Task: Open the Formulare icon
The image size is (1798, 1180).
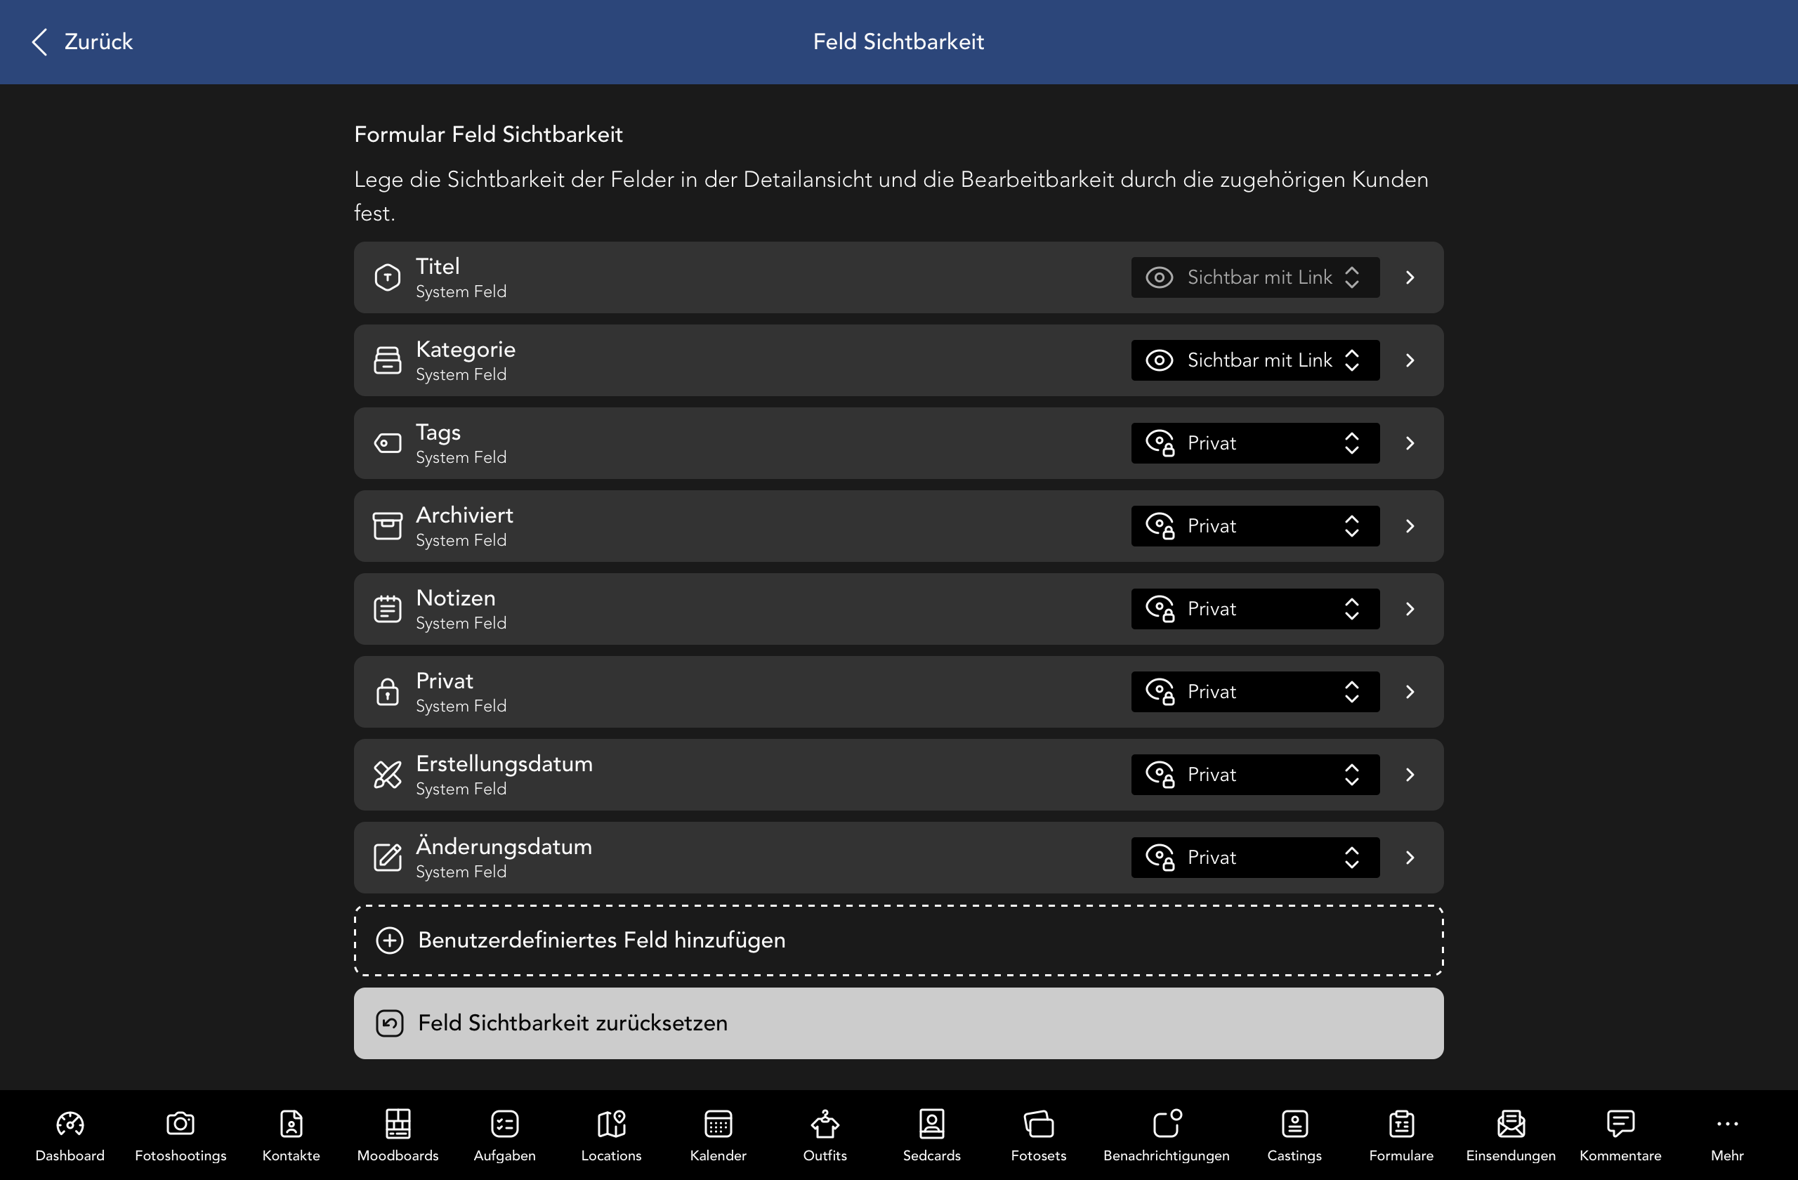Action: 1401,1123
